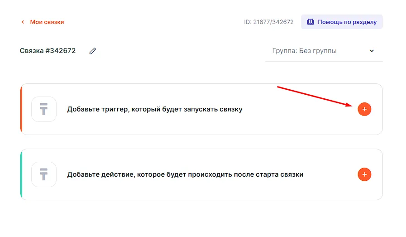This screenshot has width=406, height=237.
Task: Select the grey placeholder icon in the action card
Action: (44, 174)
